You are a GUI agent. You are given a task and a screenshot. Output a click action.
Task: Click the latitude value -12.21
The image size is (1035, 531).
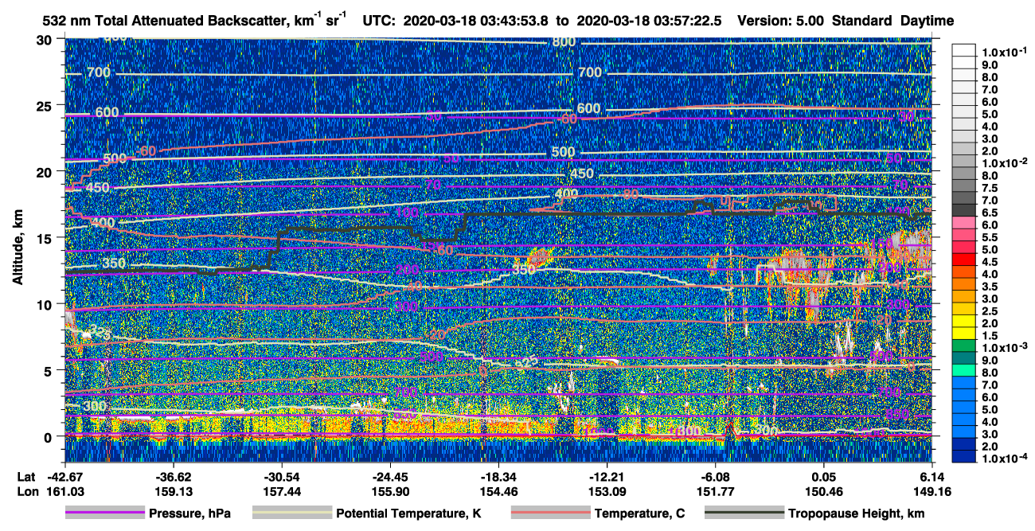pos(607,476)
